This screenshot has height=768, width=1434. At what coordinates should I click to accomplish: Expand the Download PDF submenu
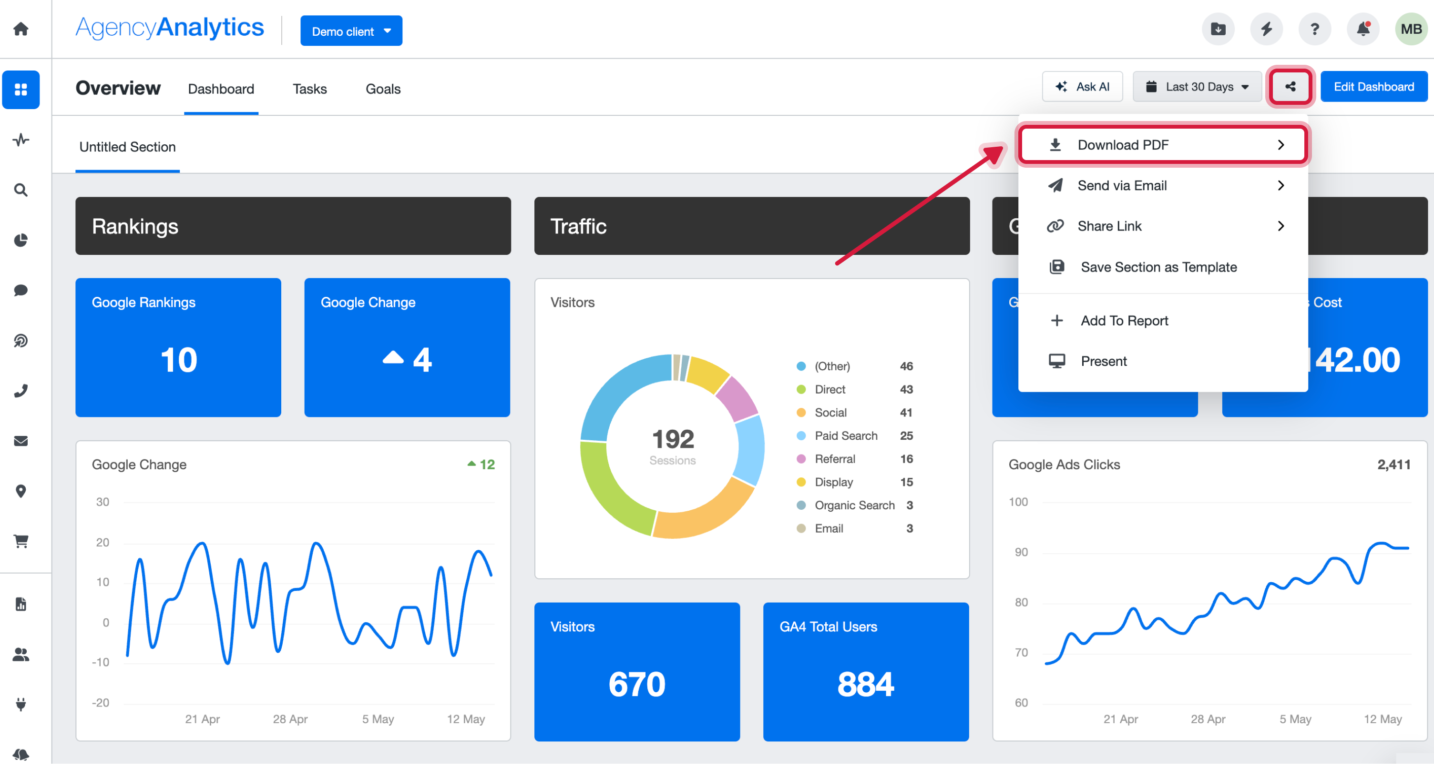(x=1163, y=145)
